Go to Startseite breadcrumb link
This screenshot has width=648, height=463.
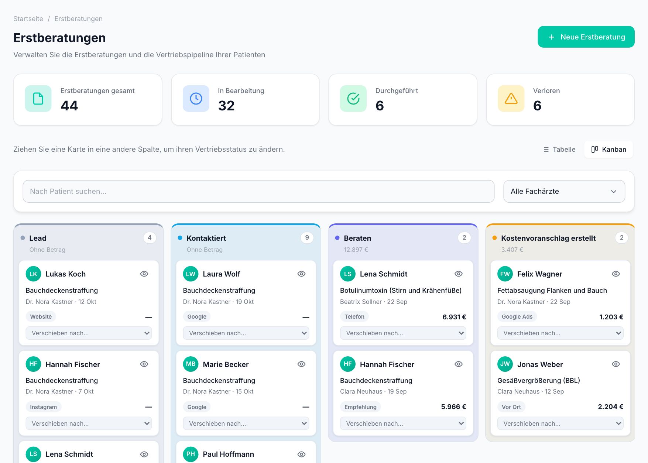(28, 19)
